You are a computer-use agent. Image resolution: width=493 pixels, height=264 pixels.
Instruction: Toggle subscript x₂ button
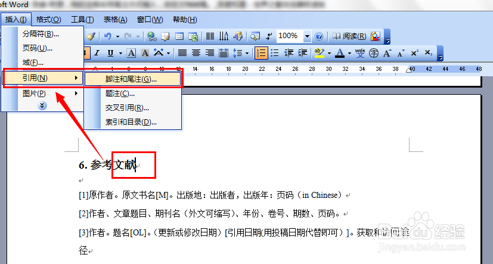[x=429, y=53]
